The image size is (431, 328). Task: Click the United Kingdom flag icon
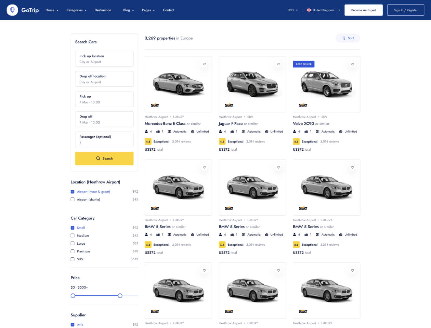[309, 10]
